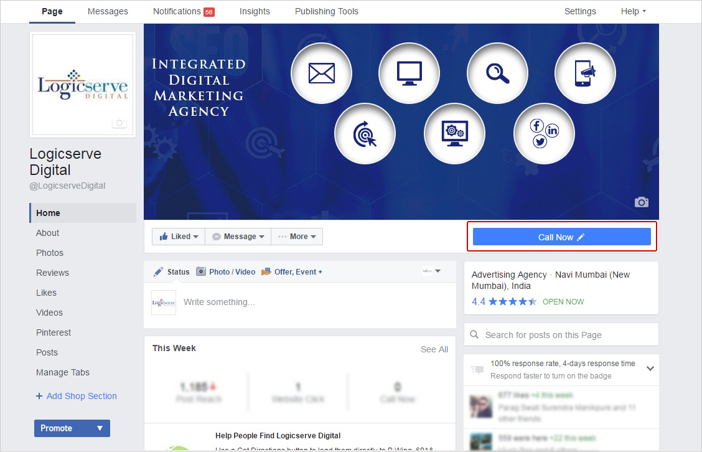Open page Settings
This screenshot has height=452, width=702.
pyautogui.click(x=580, y=11)
